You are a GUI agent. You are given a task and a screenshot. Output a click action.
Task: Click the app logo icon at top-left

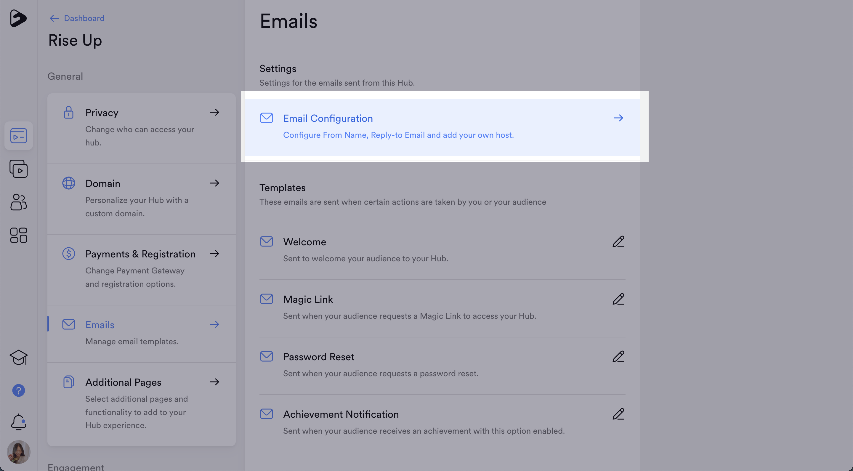coord(18,18)
